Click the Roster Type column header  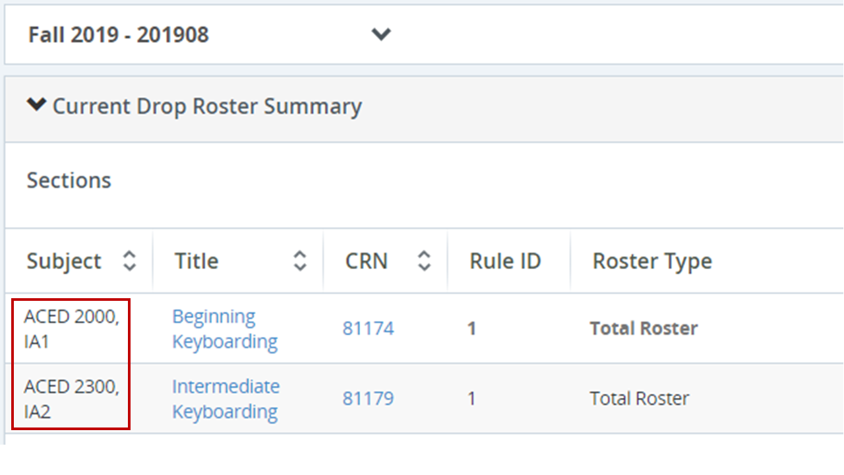652,261
